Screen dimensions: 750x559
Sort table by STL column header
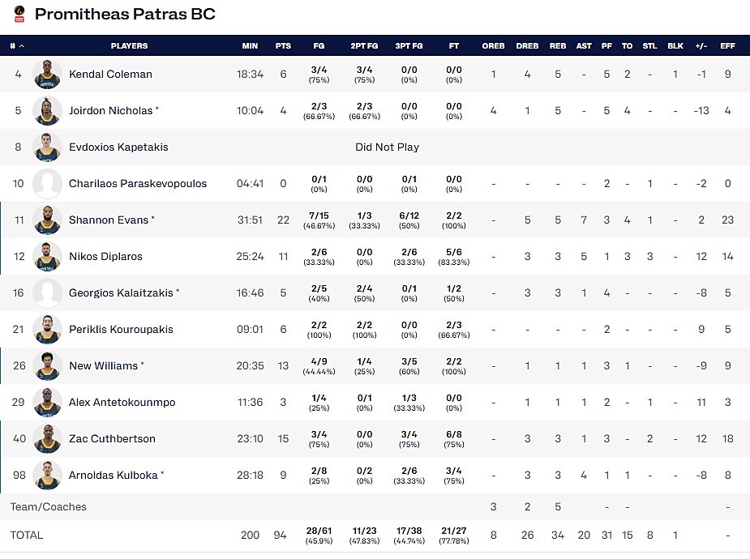649,46
